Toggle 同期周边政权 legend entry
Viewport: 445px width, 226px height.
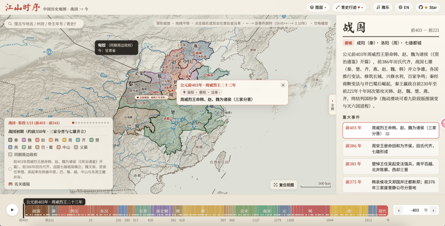[x=23, y=155]
